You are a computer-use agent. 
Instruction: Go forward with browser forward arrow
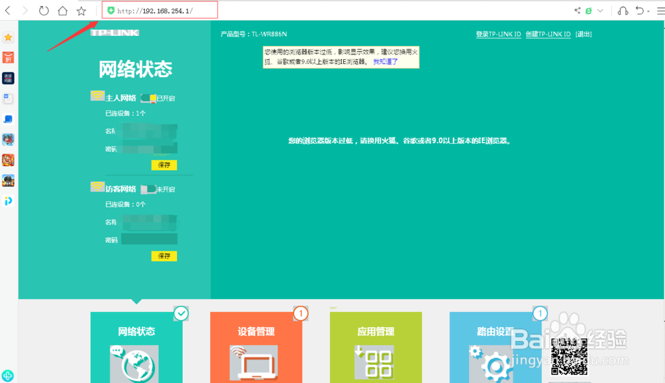[x=25, y=11]
